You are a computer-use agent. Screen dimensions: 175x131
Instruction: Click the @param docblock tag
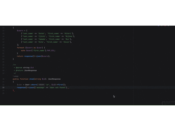[x=19, y=68]
